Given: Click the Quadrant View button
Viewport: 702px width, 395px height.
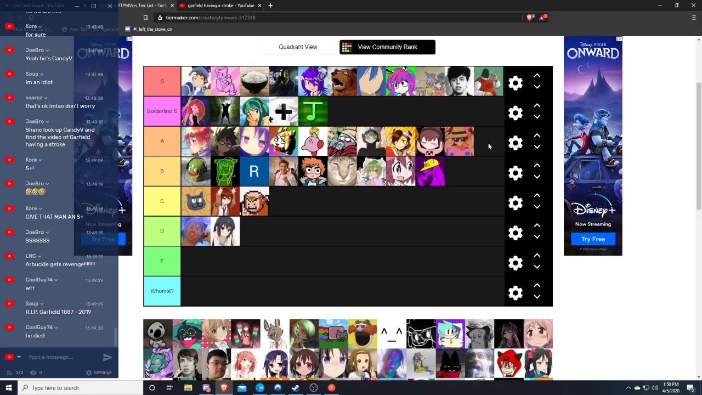Looking at the screenshot, I should click(x=298, y=47).
